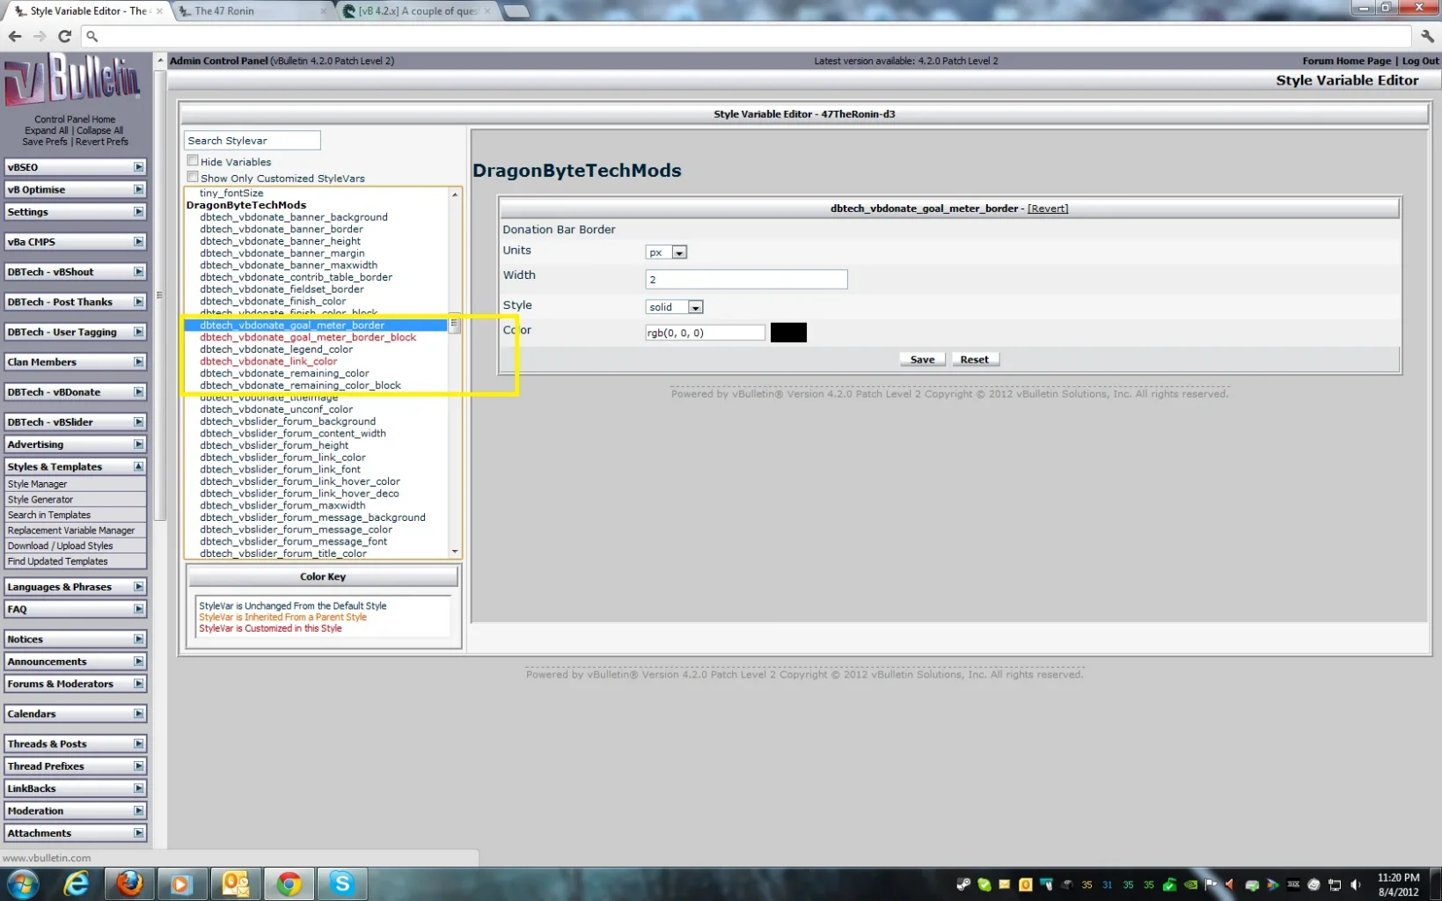
Task: Click Expand All link
Action: (47, 130)
